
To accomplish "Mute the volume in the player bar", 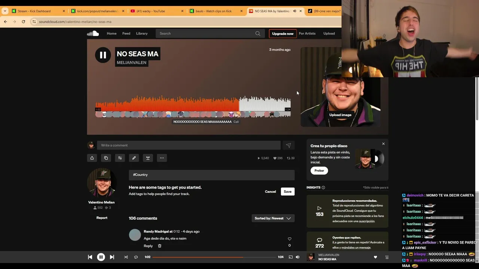I will 298,257.
